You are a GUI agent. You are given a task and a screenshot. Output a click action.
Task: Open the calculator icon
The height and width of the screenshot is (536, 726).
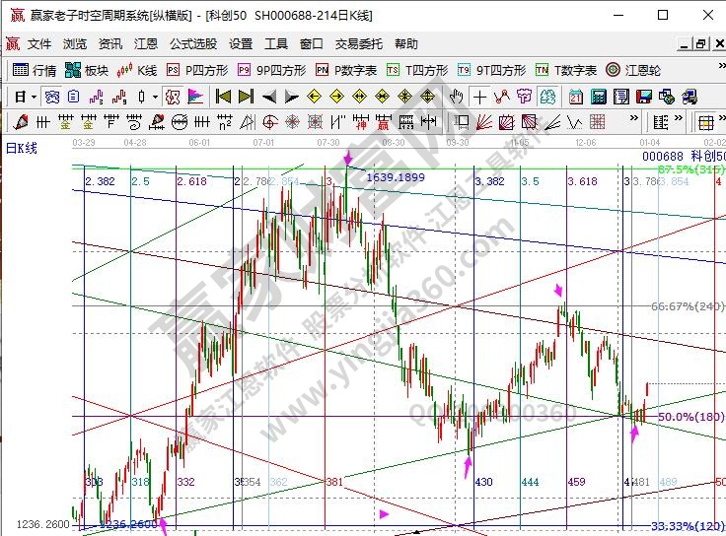coord(599,97)
